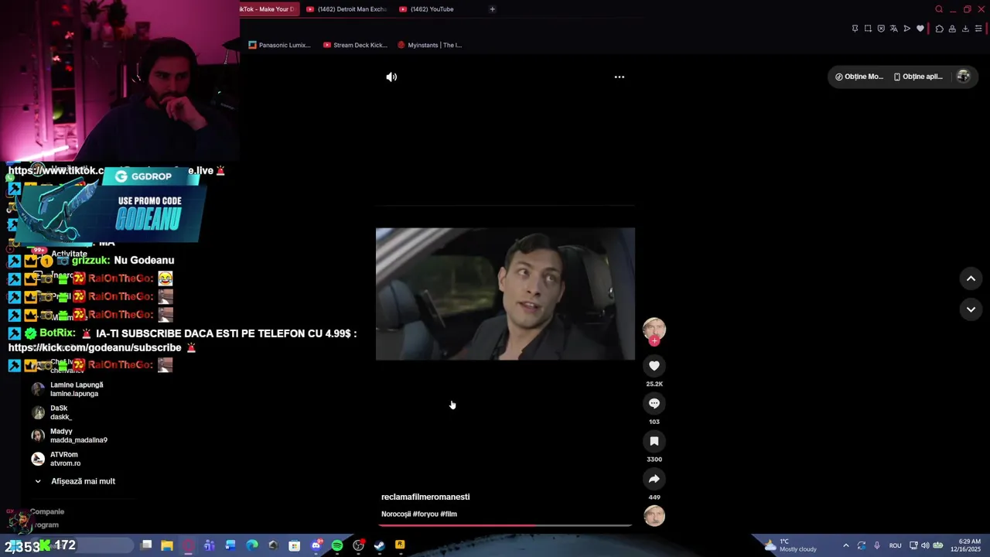Bookmark the video with 3300 saves
This screenshot has width=990, height=557.
pos(654,441)
